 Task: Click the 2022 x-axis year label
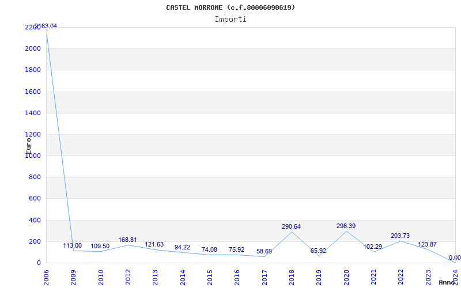coord(400,278)
